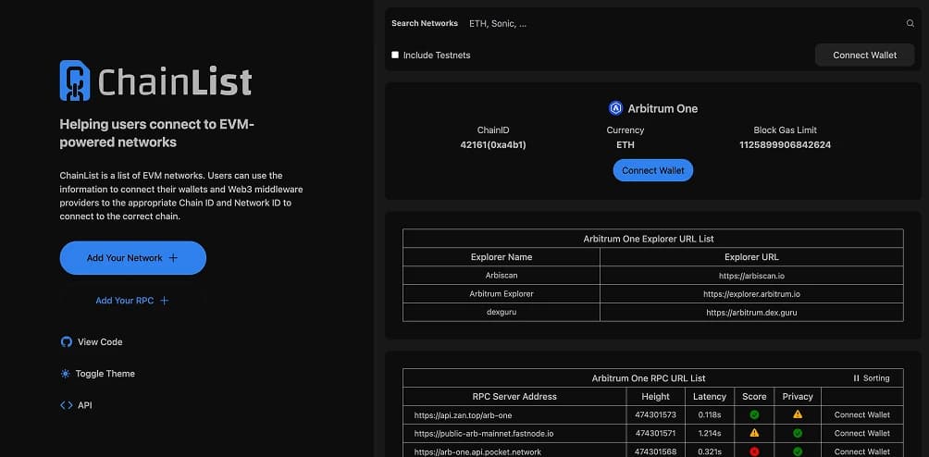The width and height of the screenshot is (929, 457).
Task: Open the API link
Action: 77,405
